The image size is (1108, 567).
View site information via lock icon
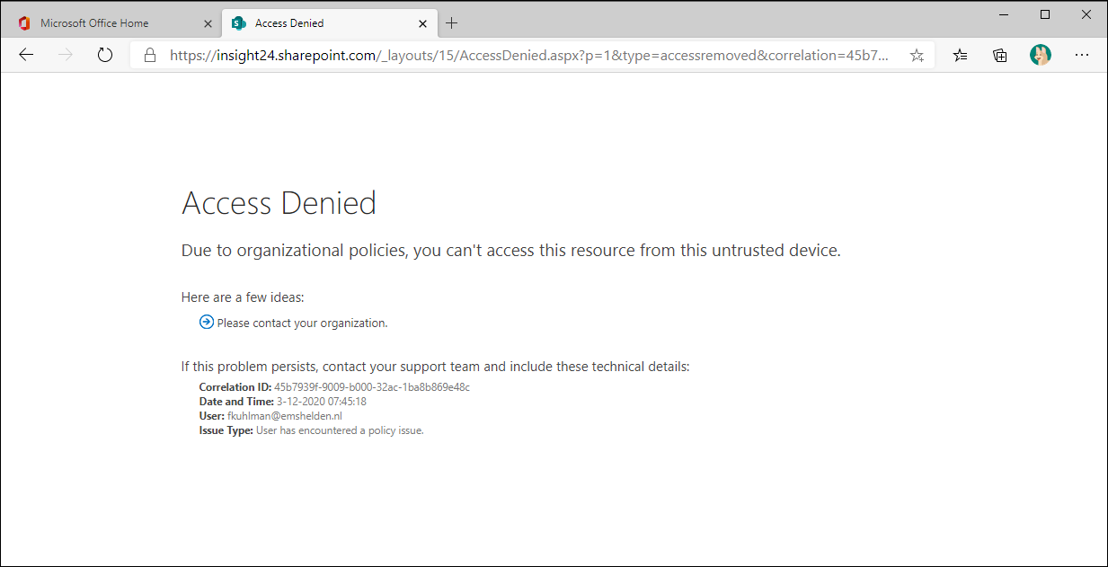click(x=151, y=56)
